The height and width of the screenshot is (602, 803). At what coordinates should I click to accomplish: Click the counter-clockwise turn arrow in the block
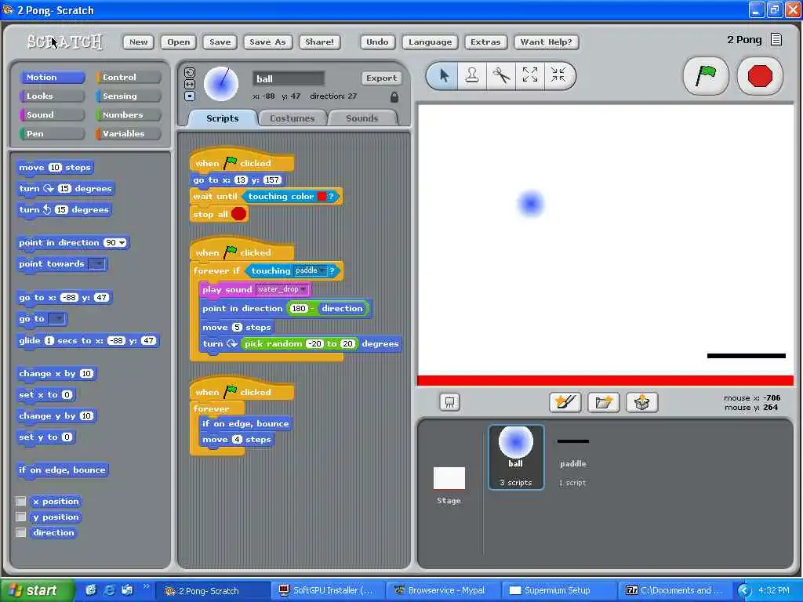(x=47, y=209)
